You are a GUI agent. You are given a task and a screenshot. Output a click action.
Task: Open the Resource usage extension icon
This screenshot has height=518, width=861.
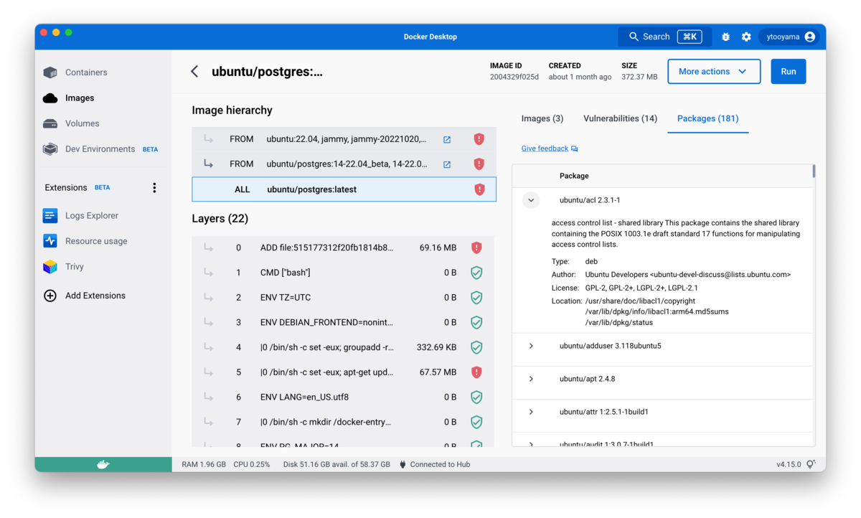50,241
